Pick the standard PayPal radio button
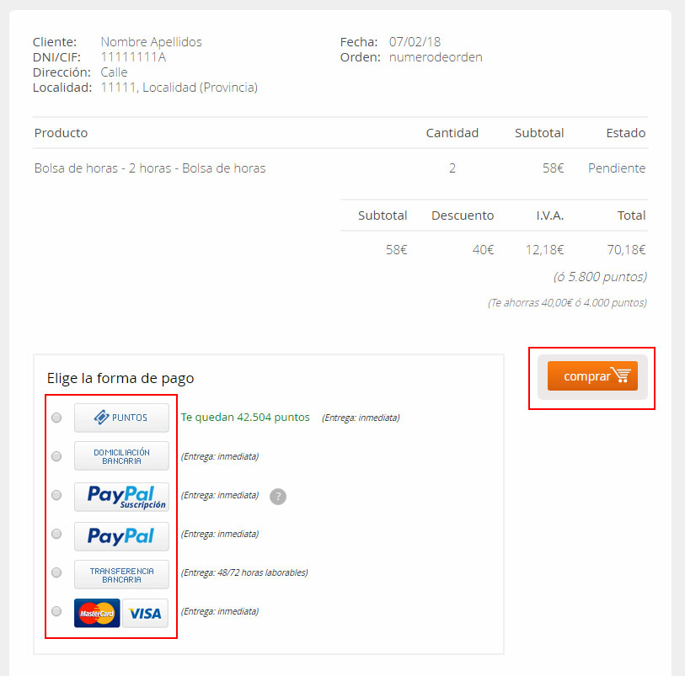This screenshot has width=685, height=676. pyautogui.click(x=56, y=534)
